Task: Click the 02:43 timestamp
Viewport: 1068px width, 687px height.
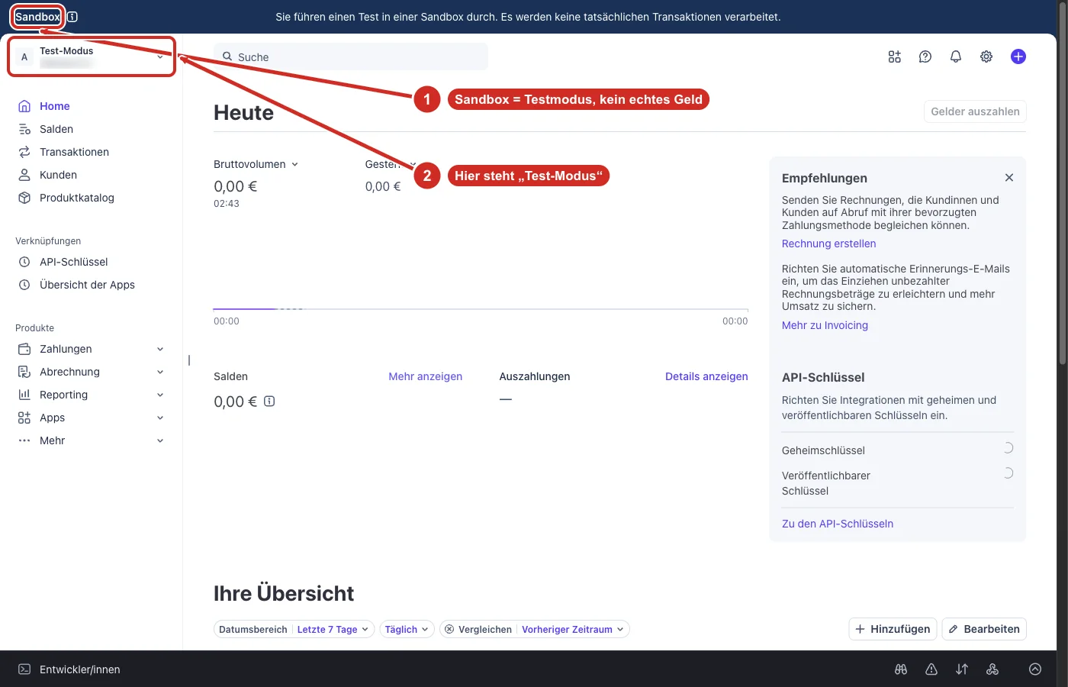Action: pos(227,204)
